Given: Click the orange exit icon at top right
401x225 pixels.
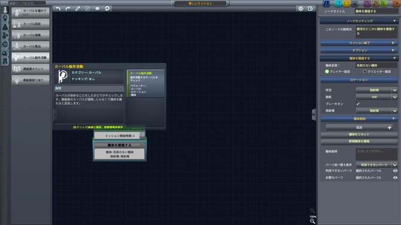Looking at the screenshot, I should (396, 4).
